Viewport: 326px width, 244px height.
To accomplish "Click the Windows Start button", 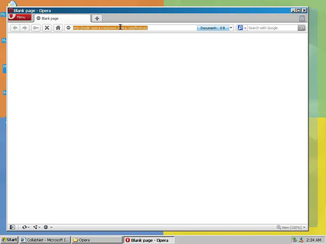I will click(x=9, y=240).
